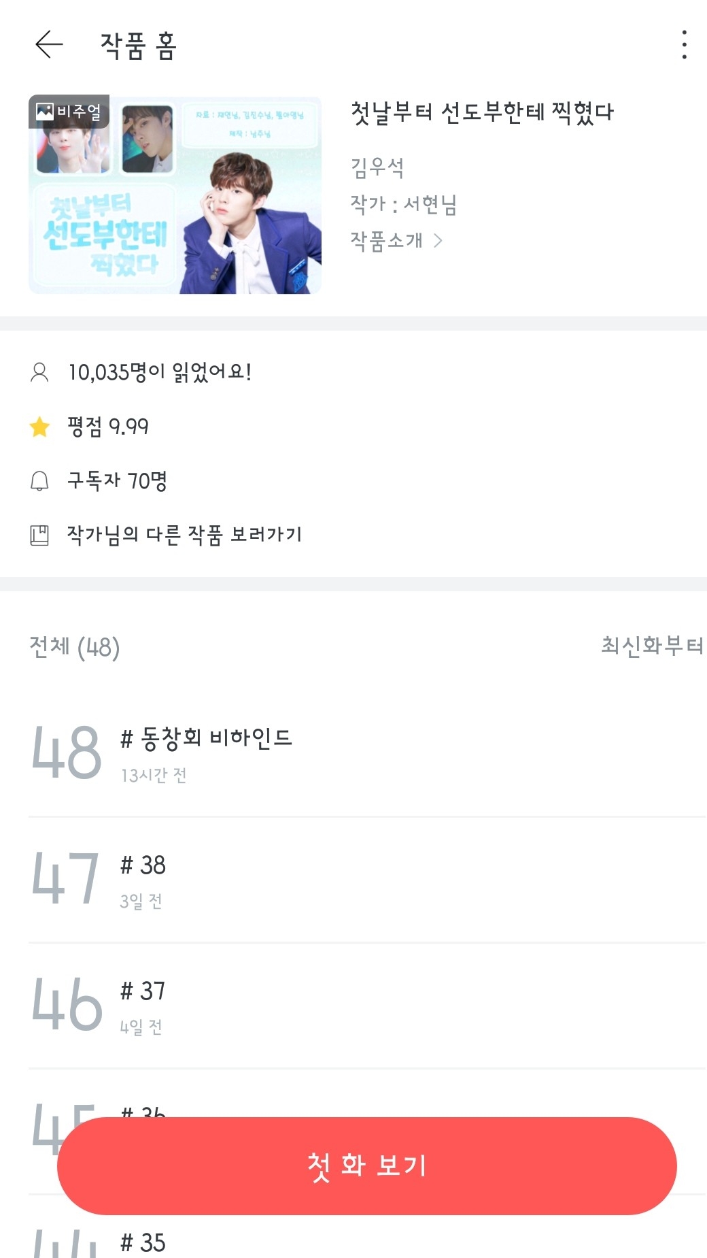Tap the yellow rating star icon
The width and height of the screenshot is (707, 1258).
click(x=39, y=427)
